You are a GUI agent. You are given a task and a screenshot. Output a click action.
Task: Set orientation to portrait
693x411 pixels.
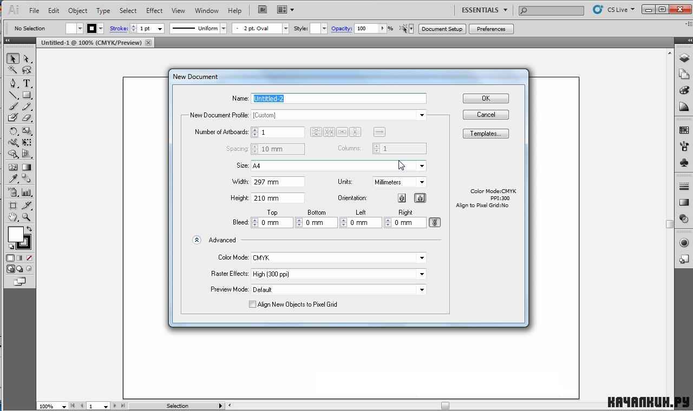(x=402, y=198)
